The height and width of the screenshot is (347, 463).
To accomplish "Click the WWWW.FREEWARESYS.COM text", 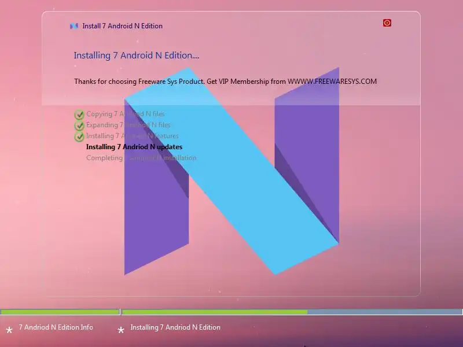I will click(x=332, y=82).
